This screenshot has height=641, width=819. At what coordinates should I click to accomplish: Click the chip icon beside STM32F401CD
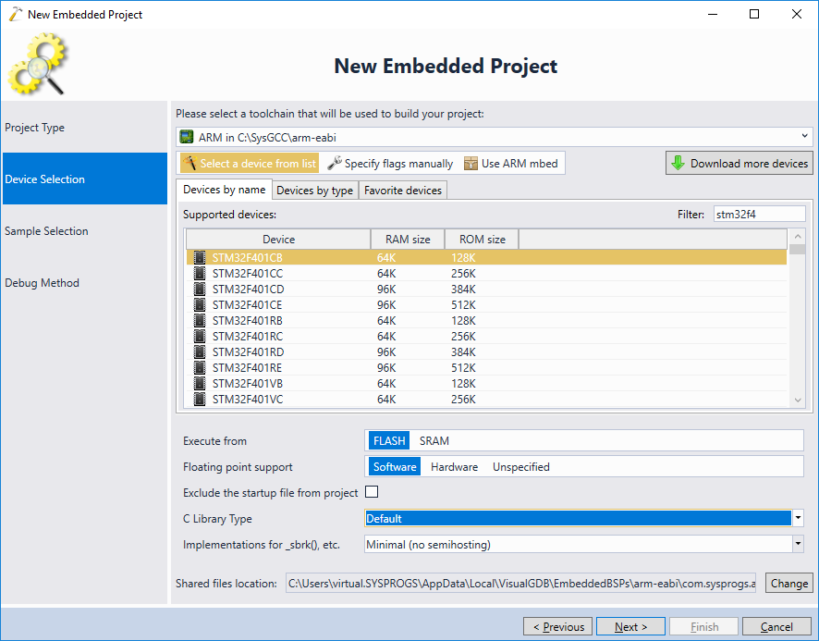tap(200, 290)
